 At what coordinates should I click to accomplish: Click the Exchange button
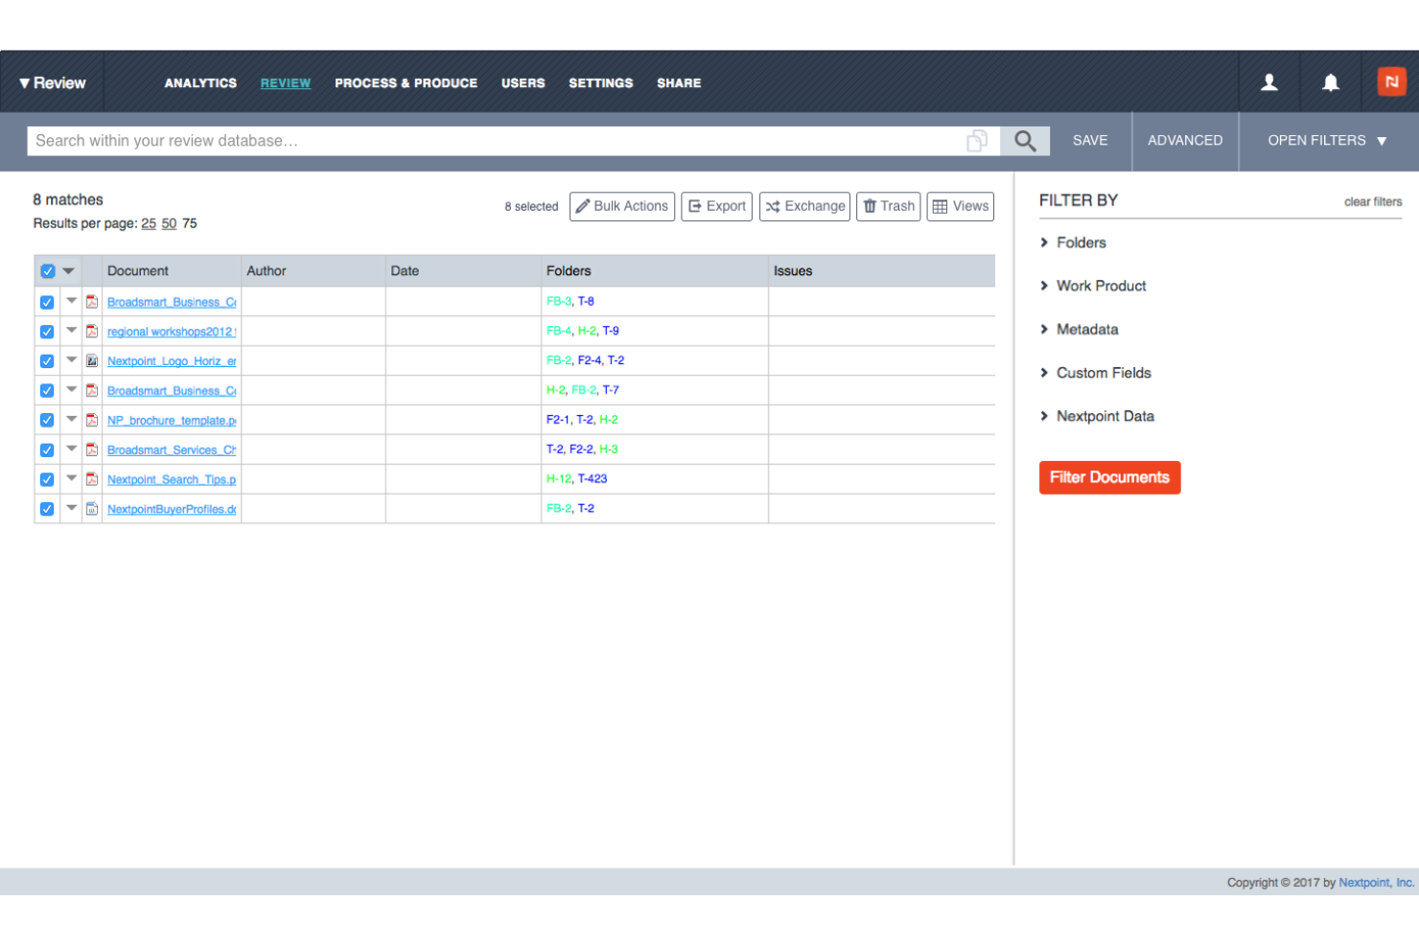pos(804,206)
